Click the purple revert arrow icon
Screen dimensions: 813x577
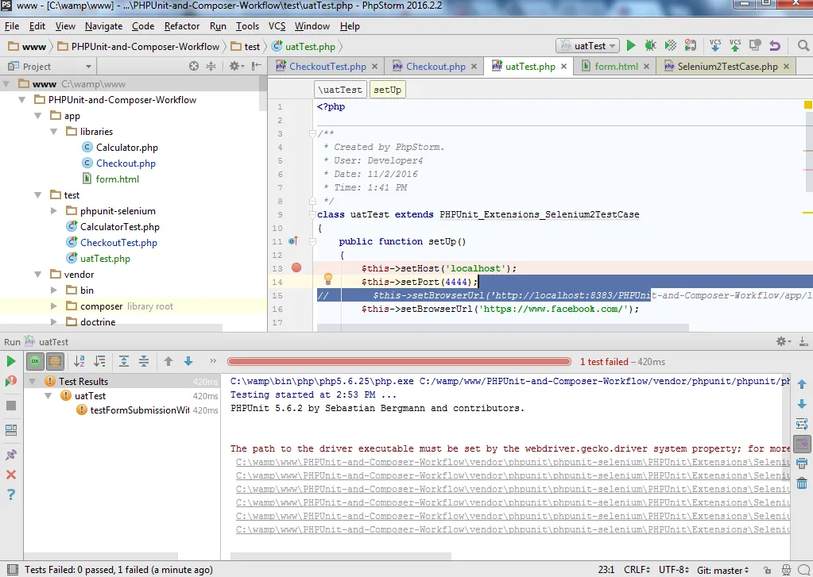tap(775, 46)
